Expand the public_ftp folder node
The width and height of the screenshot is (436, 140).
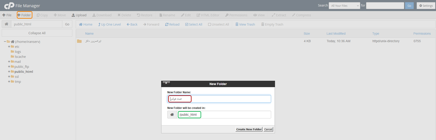coord(9,67)
